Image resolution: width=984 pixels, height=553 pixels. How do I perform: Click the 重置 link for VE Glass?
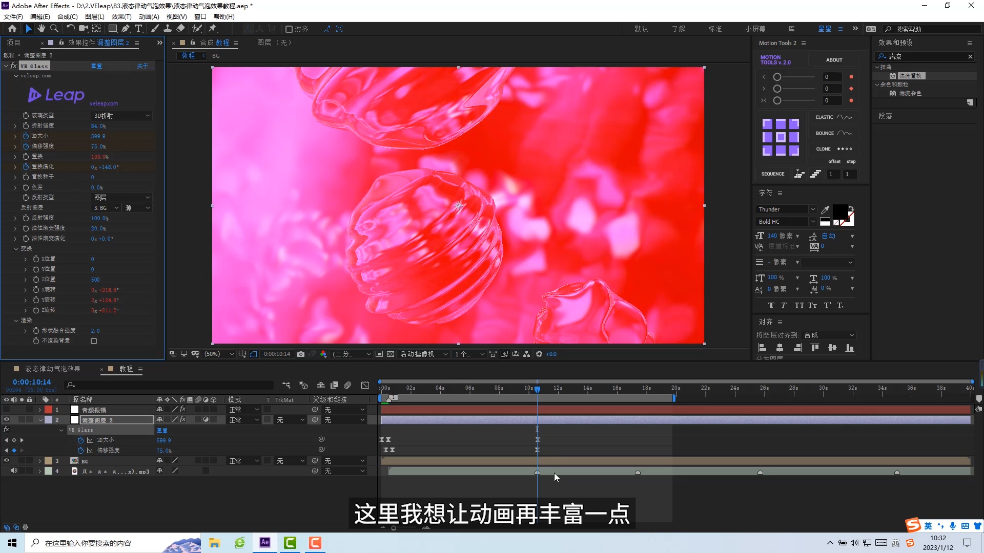(96, 66)
